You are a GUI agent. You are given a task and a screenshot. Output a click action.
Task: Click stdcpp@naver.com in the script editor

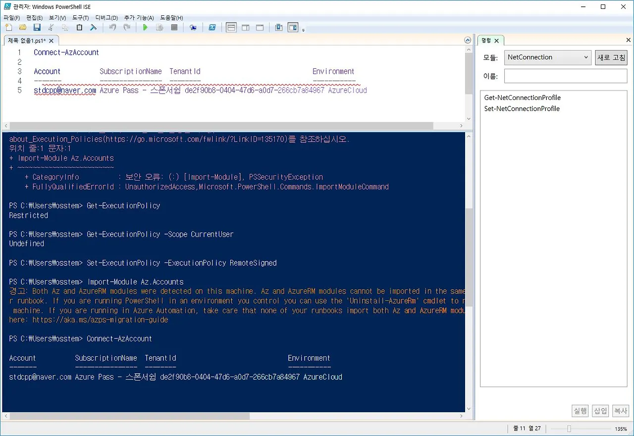coord(65,91)
